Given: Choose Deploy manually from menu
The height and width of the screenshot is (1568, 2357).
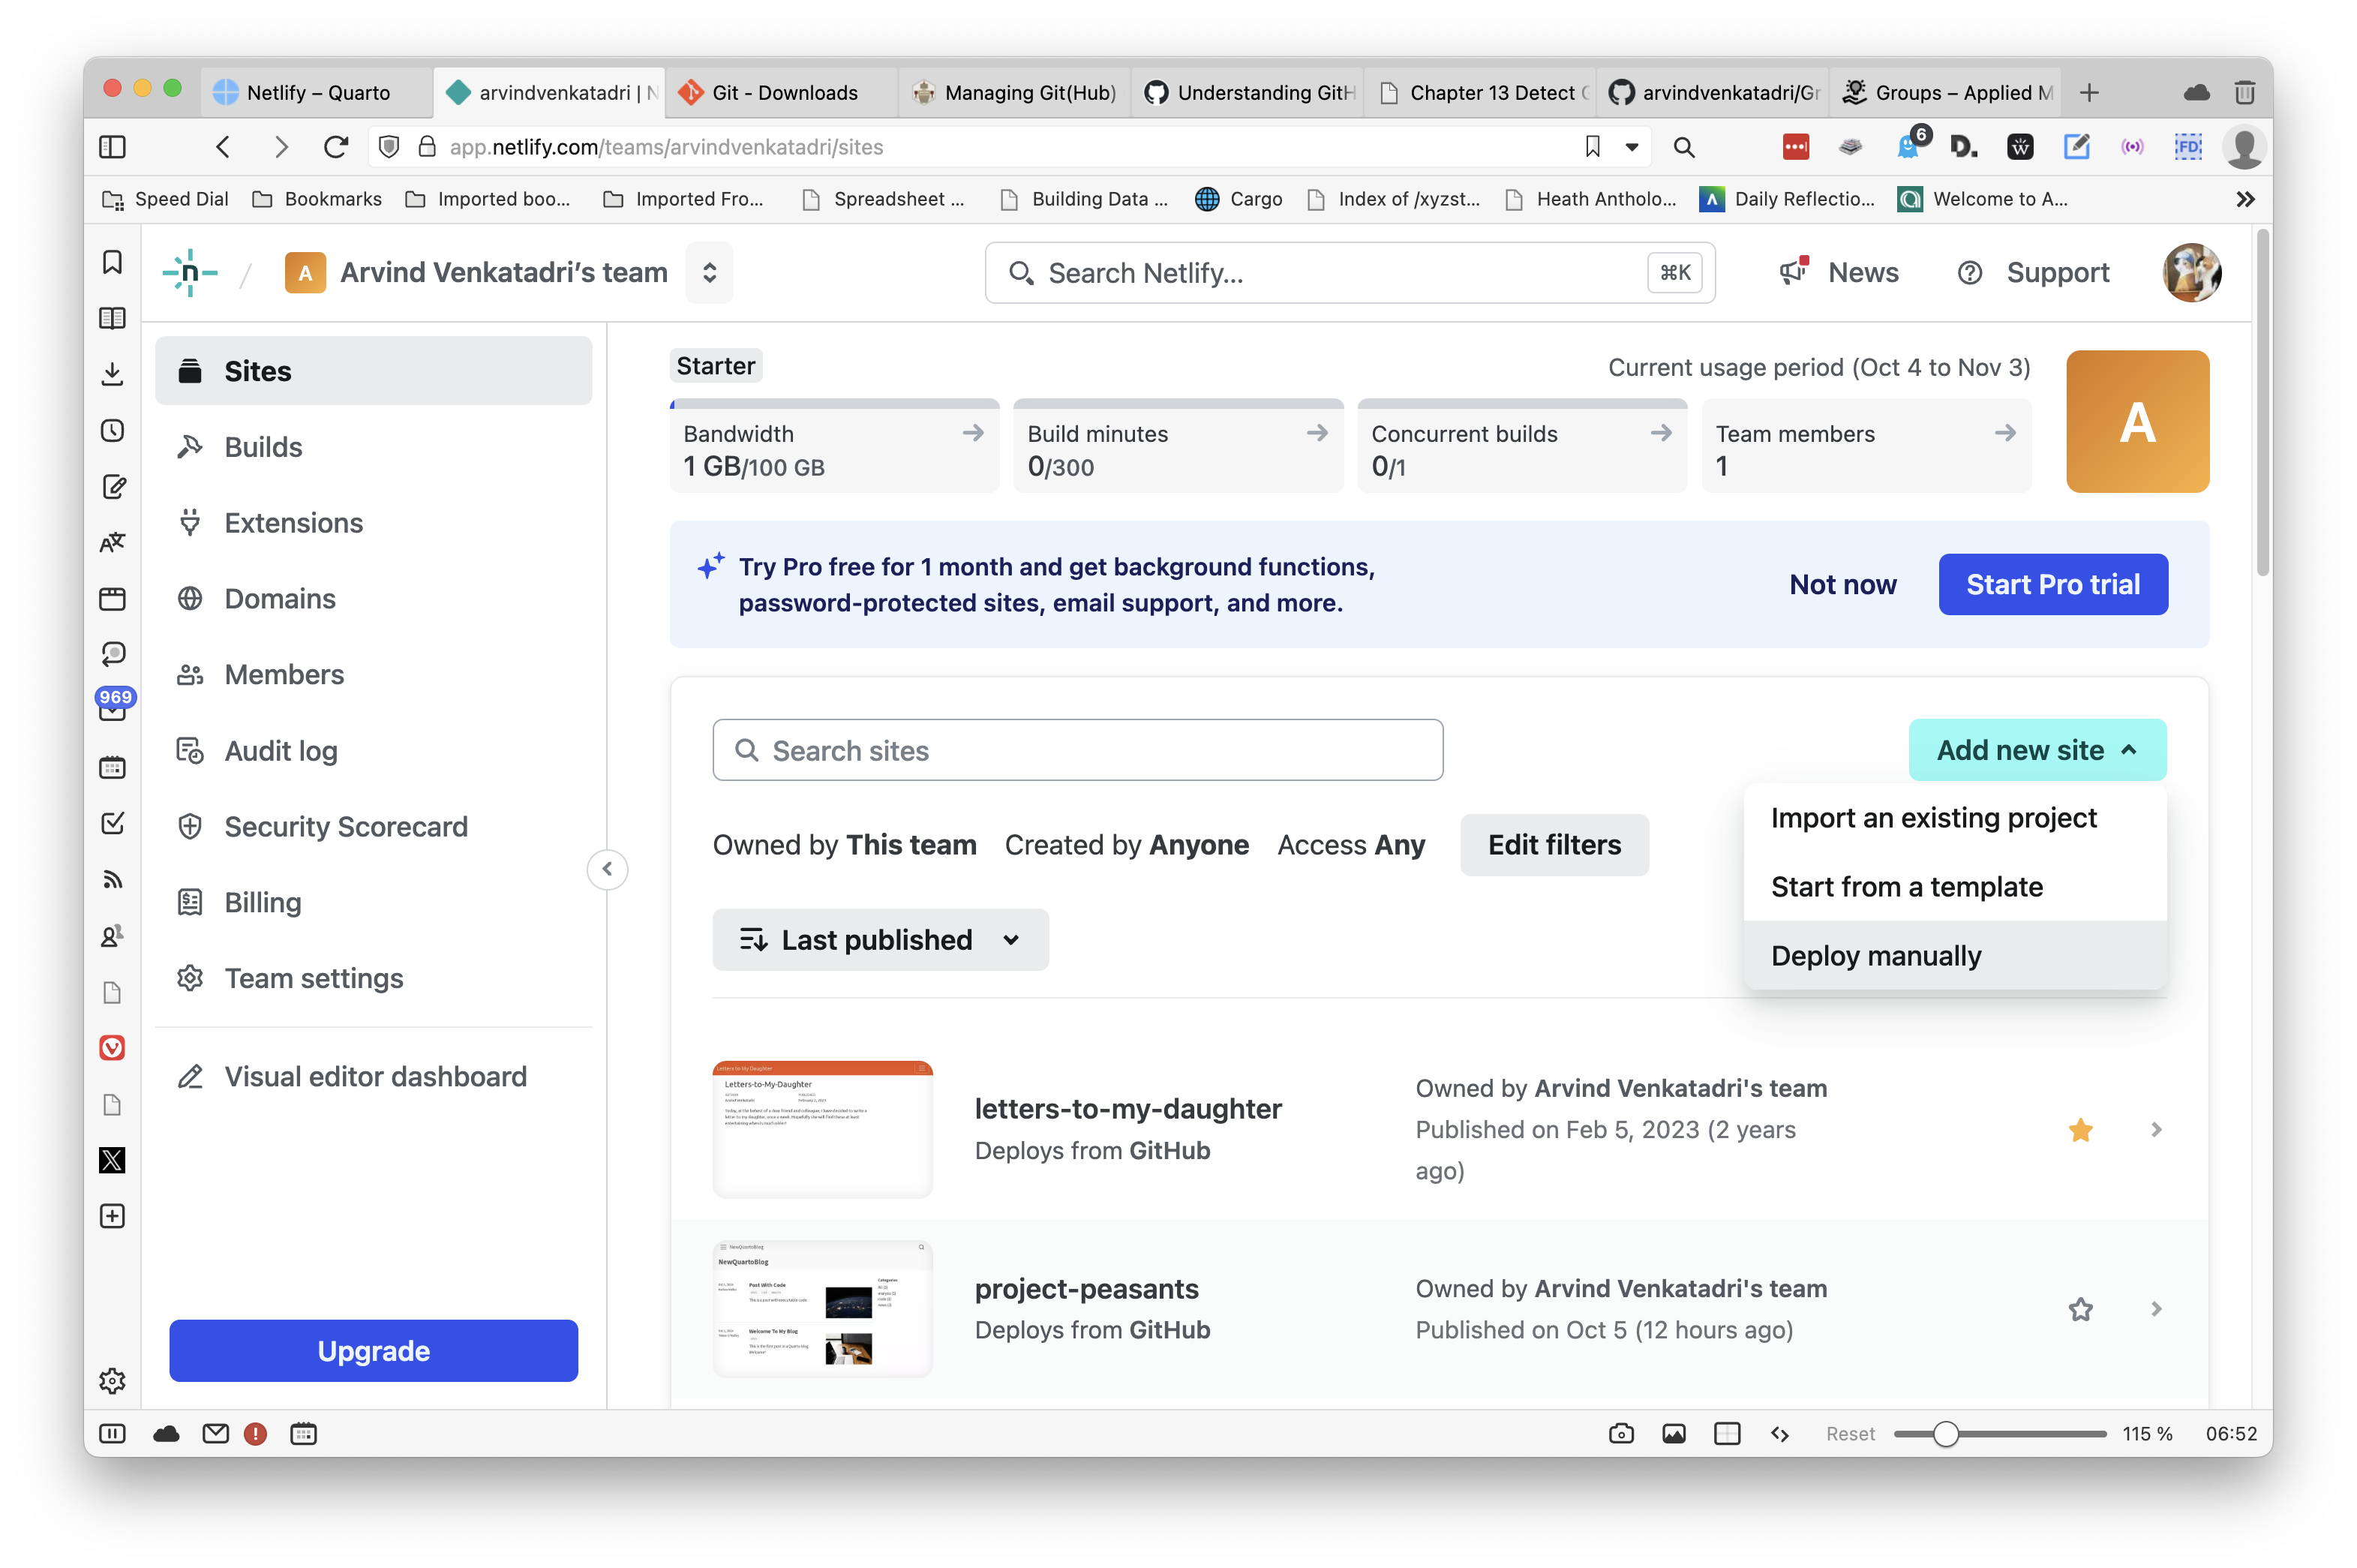Looking at the screenshot, I should click(x=1875, y=956).
